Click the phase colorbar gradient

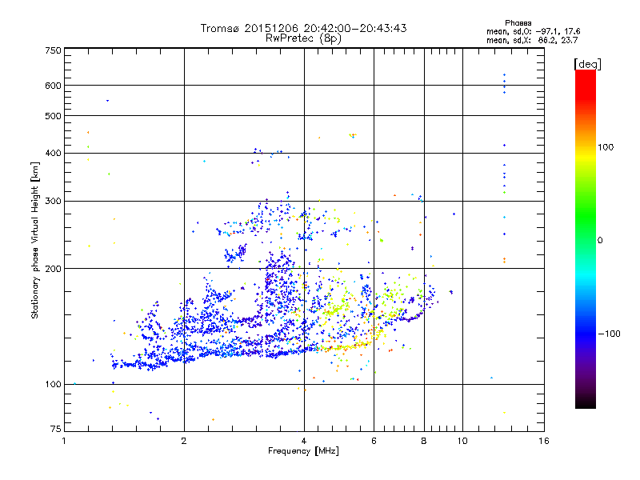586,238
